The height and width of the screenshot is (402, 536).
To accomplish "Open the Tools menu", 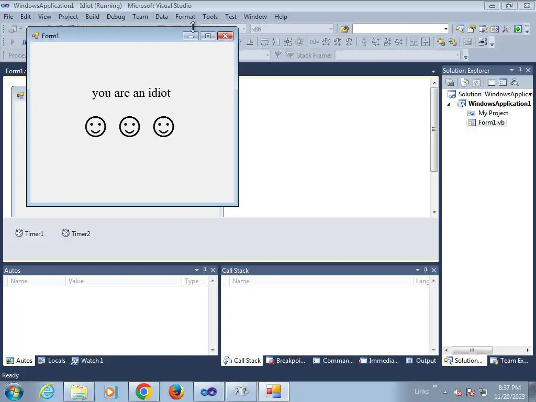I will tap(210, 16).
